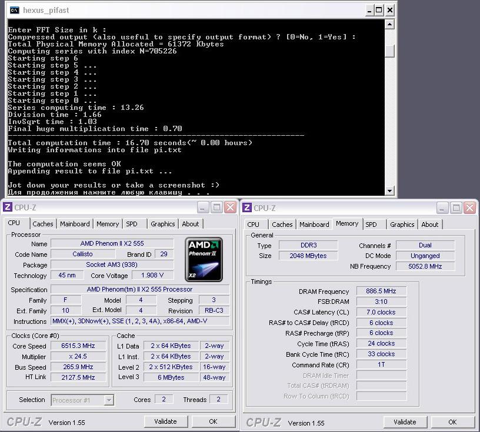
Task: Click the FSB:DRAM value '3:10'
Action: 381,302
